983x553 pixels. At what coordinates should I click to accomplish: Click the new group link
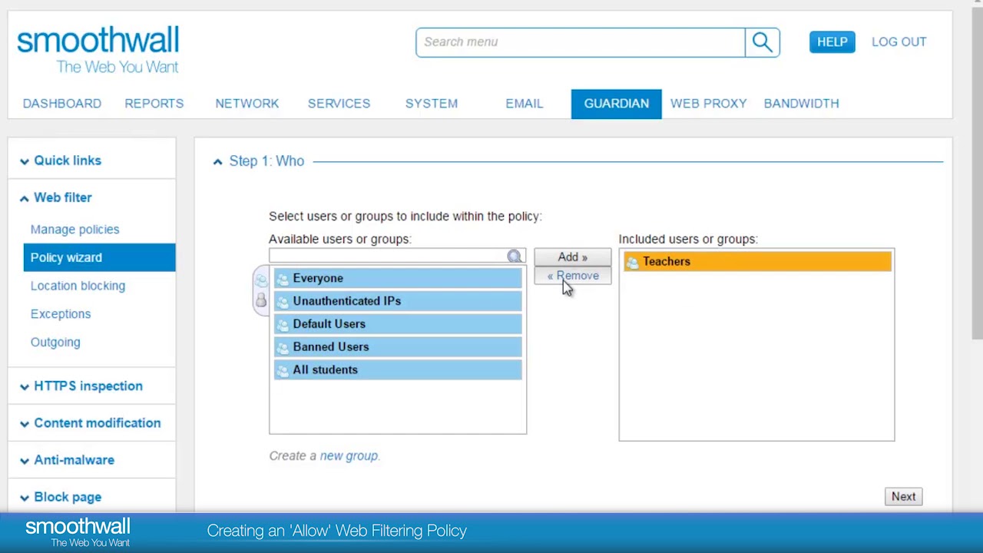tap(348, 455)
